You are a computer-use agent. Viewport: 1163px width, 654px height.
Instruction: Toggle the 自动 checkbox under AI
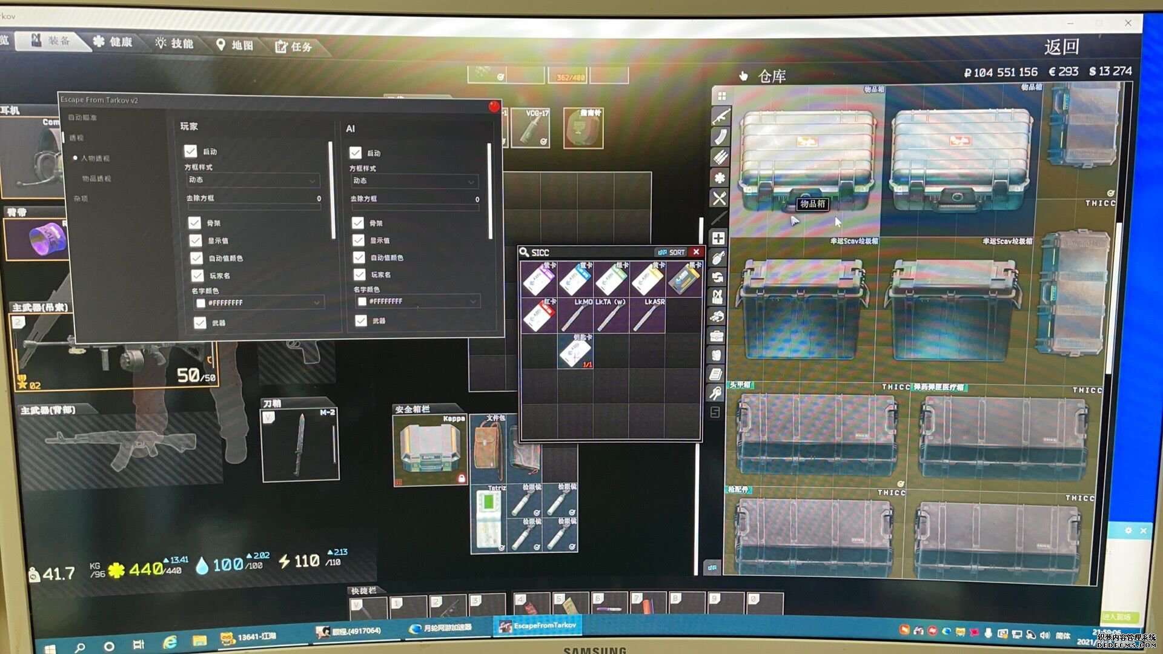coord(356,153)
